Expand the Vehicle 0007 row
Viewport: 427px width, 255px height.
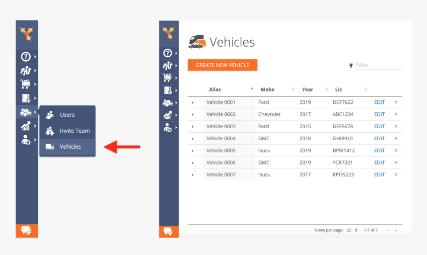point(193,175)
